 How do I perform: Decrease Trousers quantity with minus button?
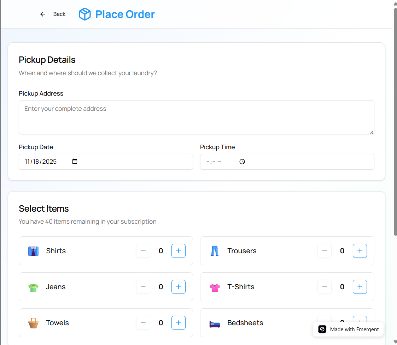[x=324, y=250]
